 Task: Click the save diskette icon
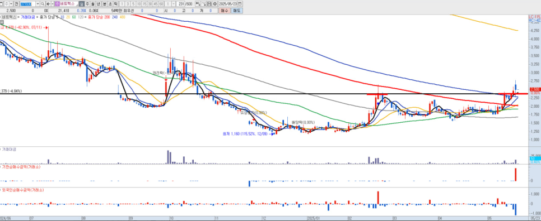click(x=209, y=4)
